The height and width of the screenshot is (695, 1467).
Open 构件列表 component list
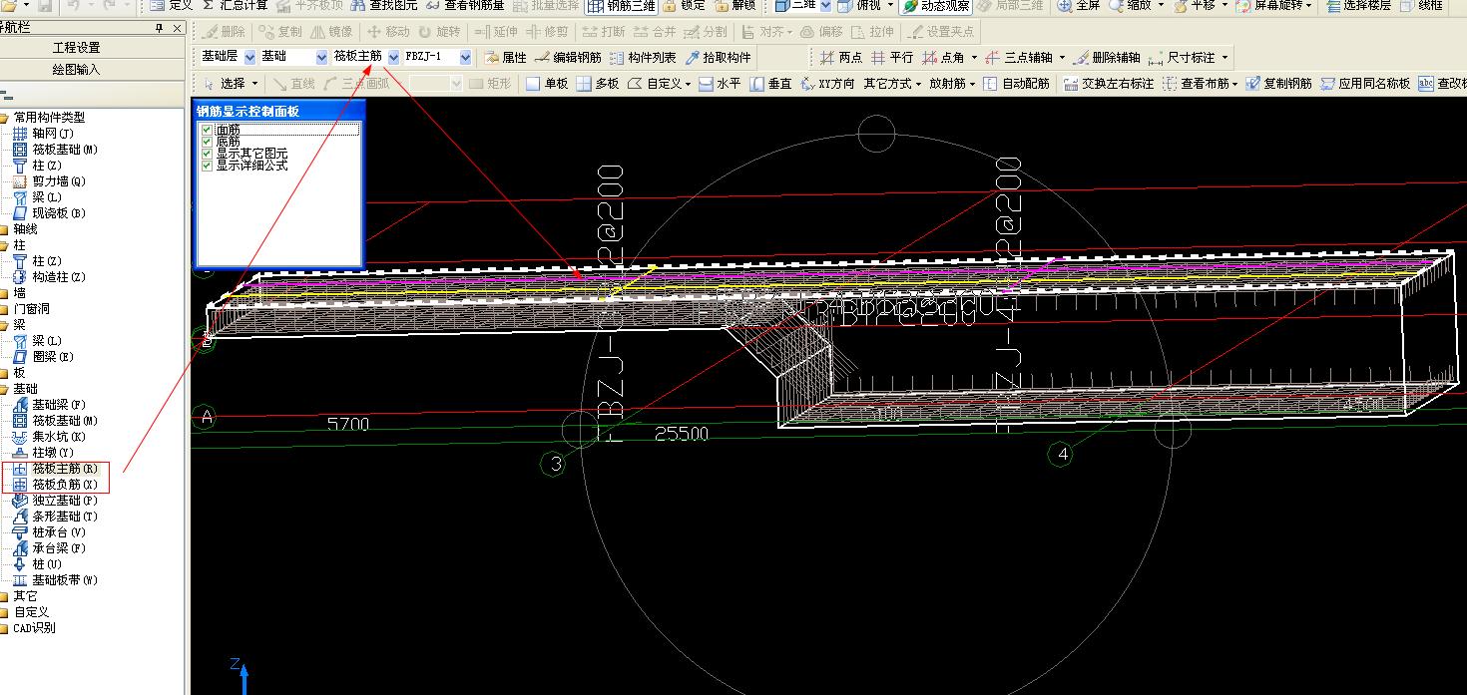click(x=643, y=58)
